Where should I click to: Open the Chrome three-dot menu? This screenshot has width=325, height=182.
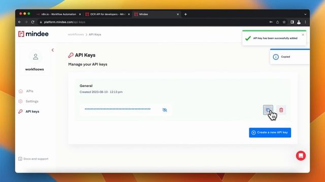pyautogui.click(x=305, y=22)
